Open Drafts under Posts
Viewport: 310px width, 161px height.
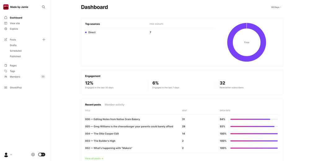point(13,45)
